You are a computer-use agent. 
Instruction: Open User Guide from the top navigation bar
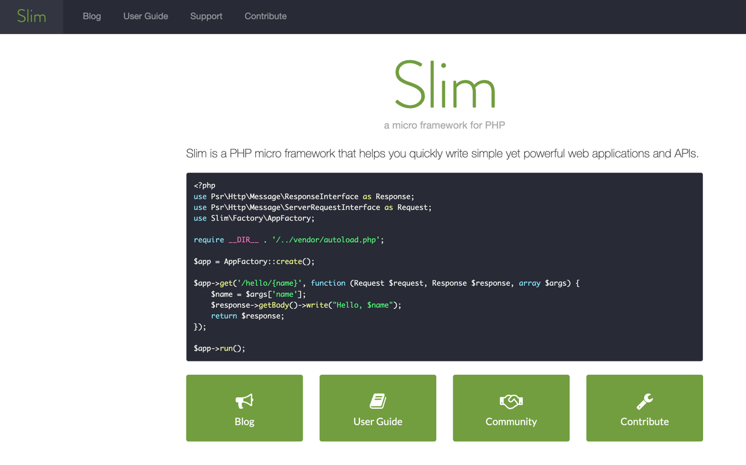pos(145,16)
